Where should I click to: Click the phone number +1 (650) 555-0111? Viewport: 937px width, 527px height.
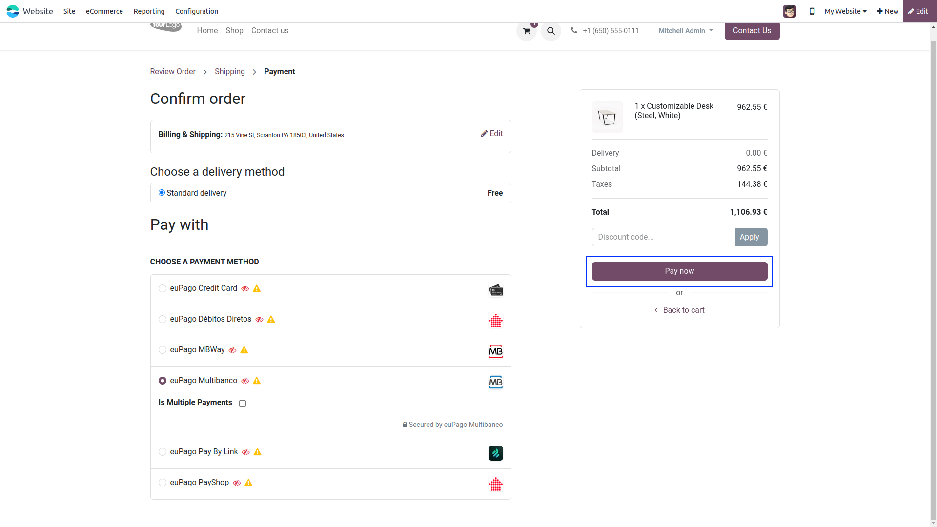click(x=611, y=31)
